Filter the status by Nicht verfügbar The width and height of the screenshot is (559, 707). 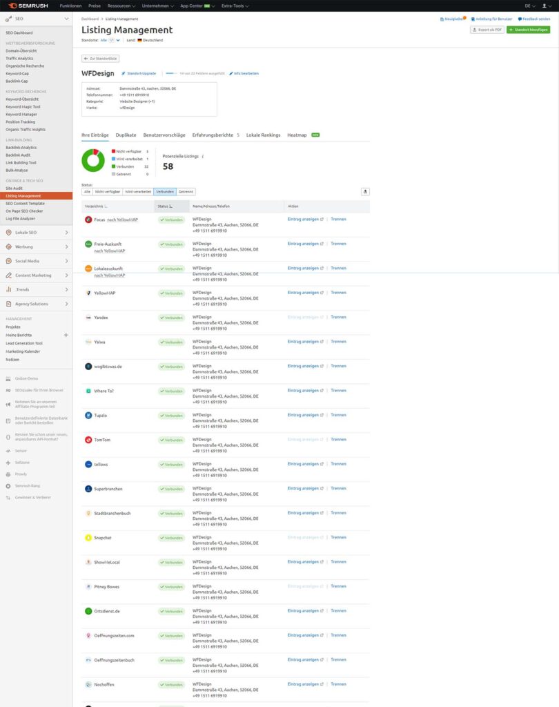pos(108,192)
